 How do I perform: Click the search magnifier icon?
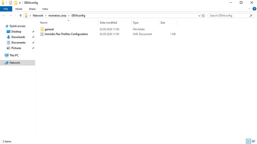(251, 16)
